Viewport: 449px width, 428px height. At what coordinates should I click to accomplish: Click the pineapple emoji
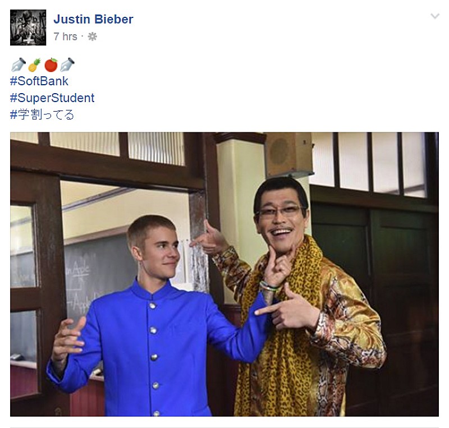tap(35, 65)
